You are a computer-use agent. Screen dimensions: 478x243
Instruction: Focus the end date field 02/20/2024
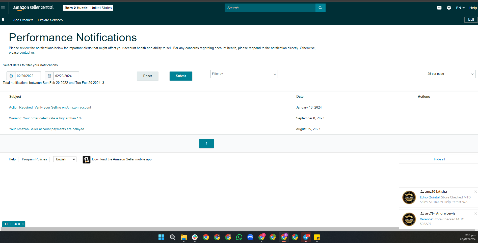(x=66, y=76)
